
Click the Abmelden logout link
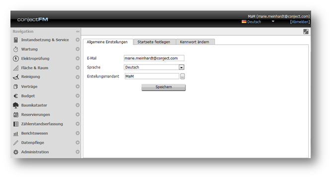coord(300,22)
